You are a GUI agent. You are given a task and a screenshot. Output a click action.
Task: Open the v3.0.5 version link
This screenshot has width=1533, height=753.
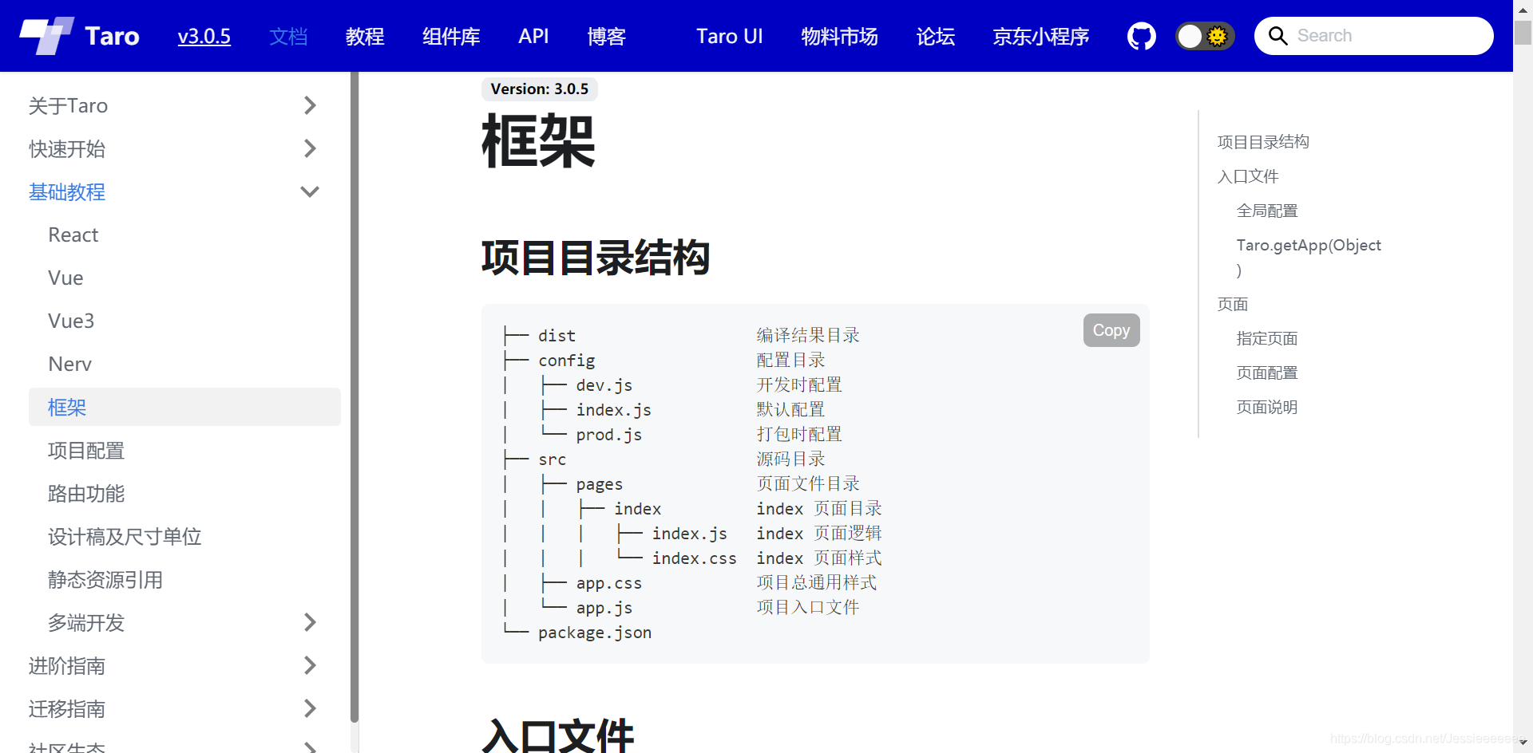204,36
